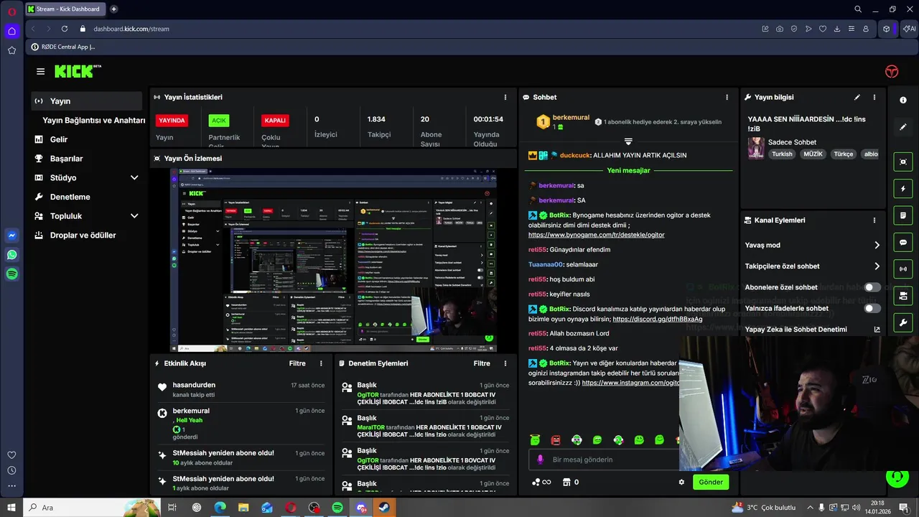Toggle Yalnızca ifadelerle sohbet switch
Screen dimensions: 919x517
pyautogui.click(x=872, y=308)
